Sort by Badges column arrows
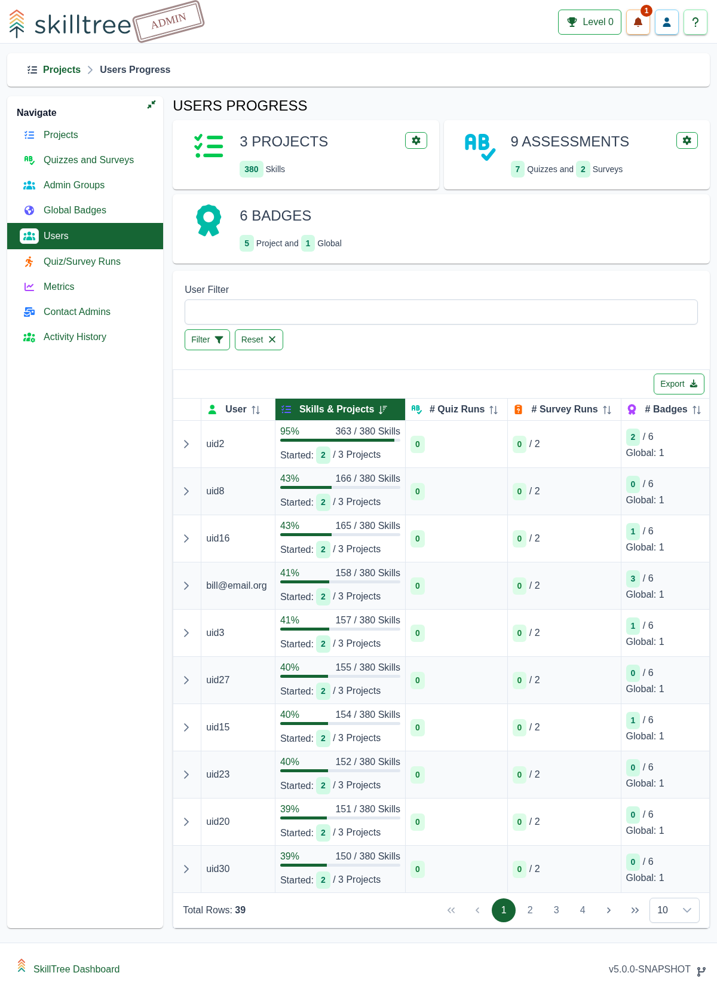717x991 pixels. point(697,410)
